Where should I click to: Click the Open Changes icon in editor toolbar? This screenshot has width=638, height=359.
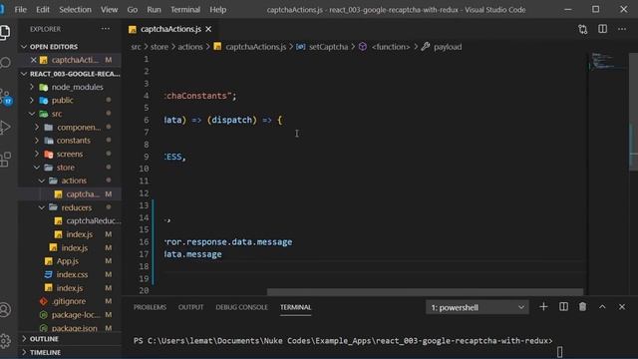point(582,29)
